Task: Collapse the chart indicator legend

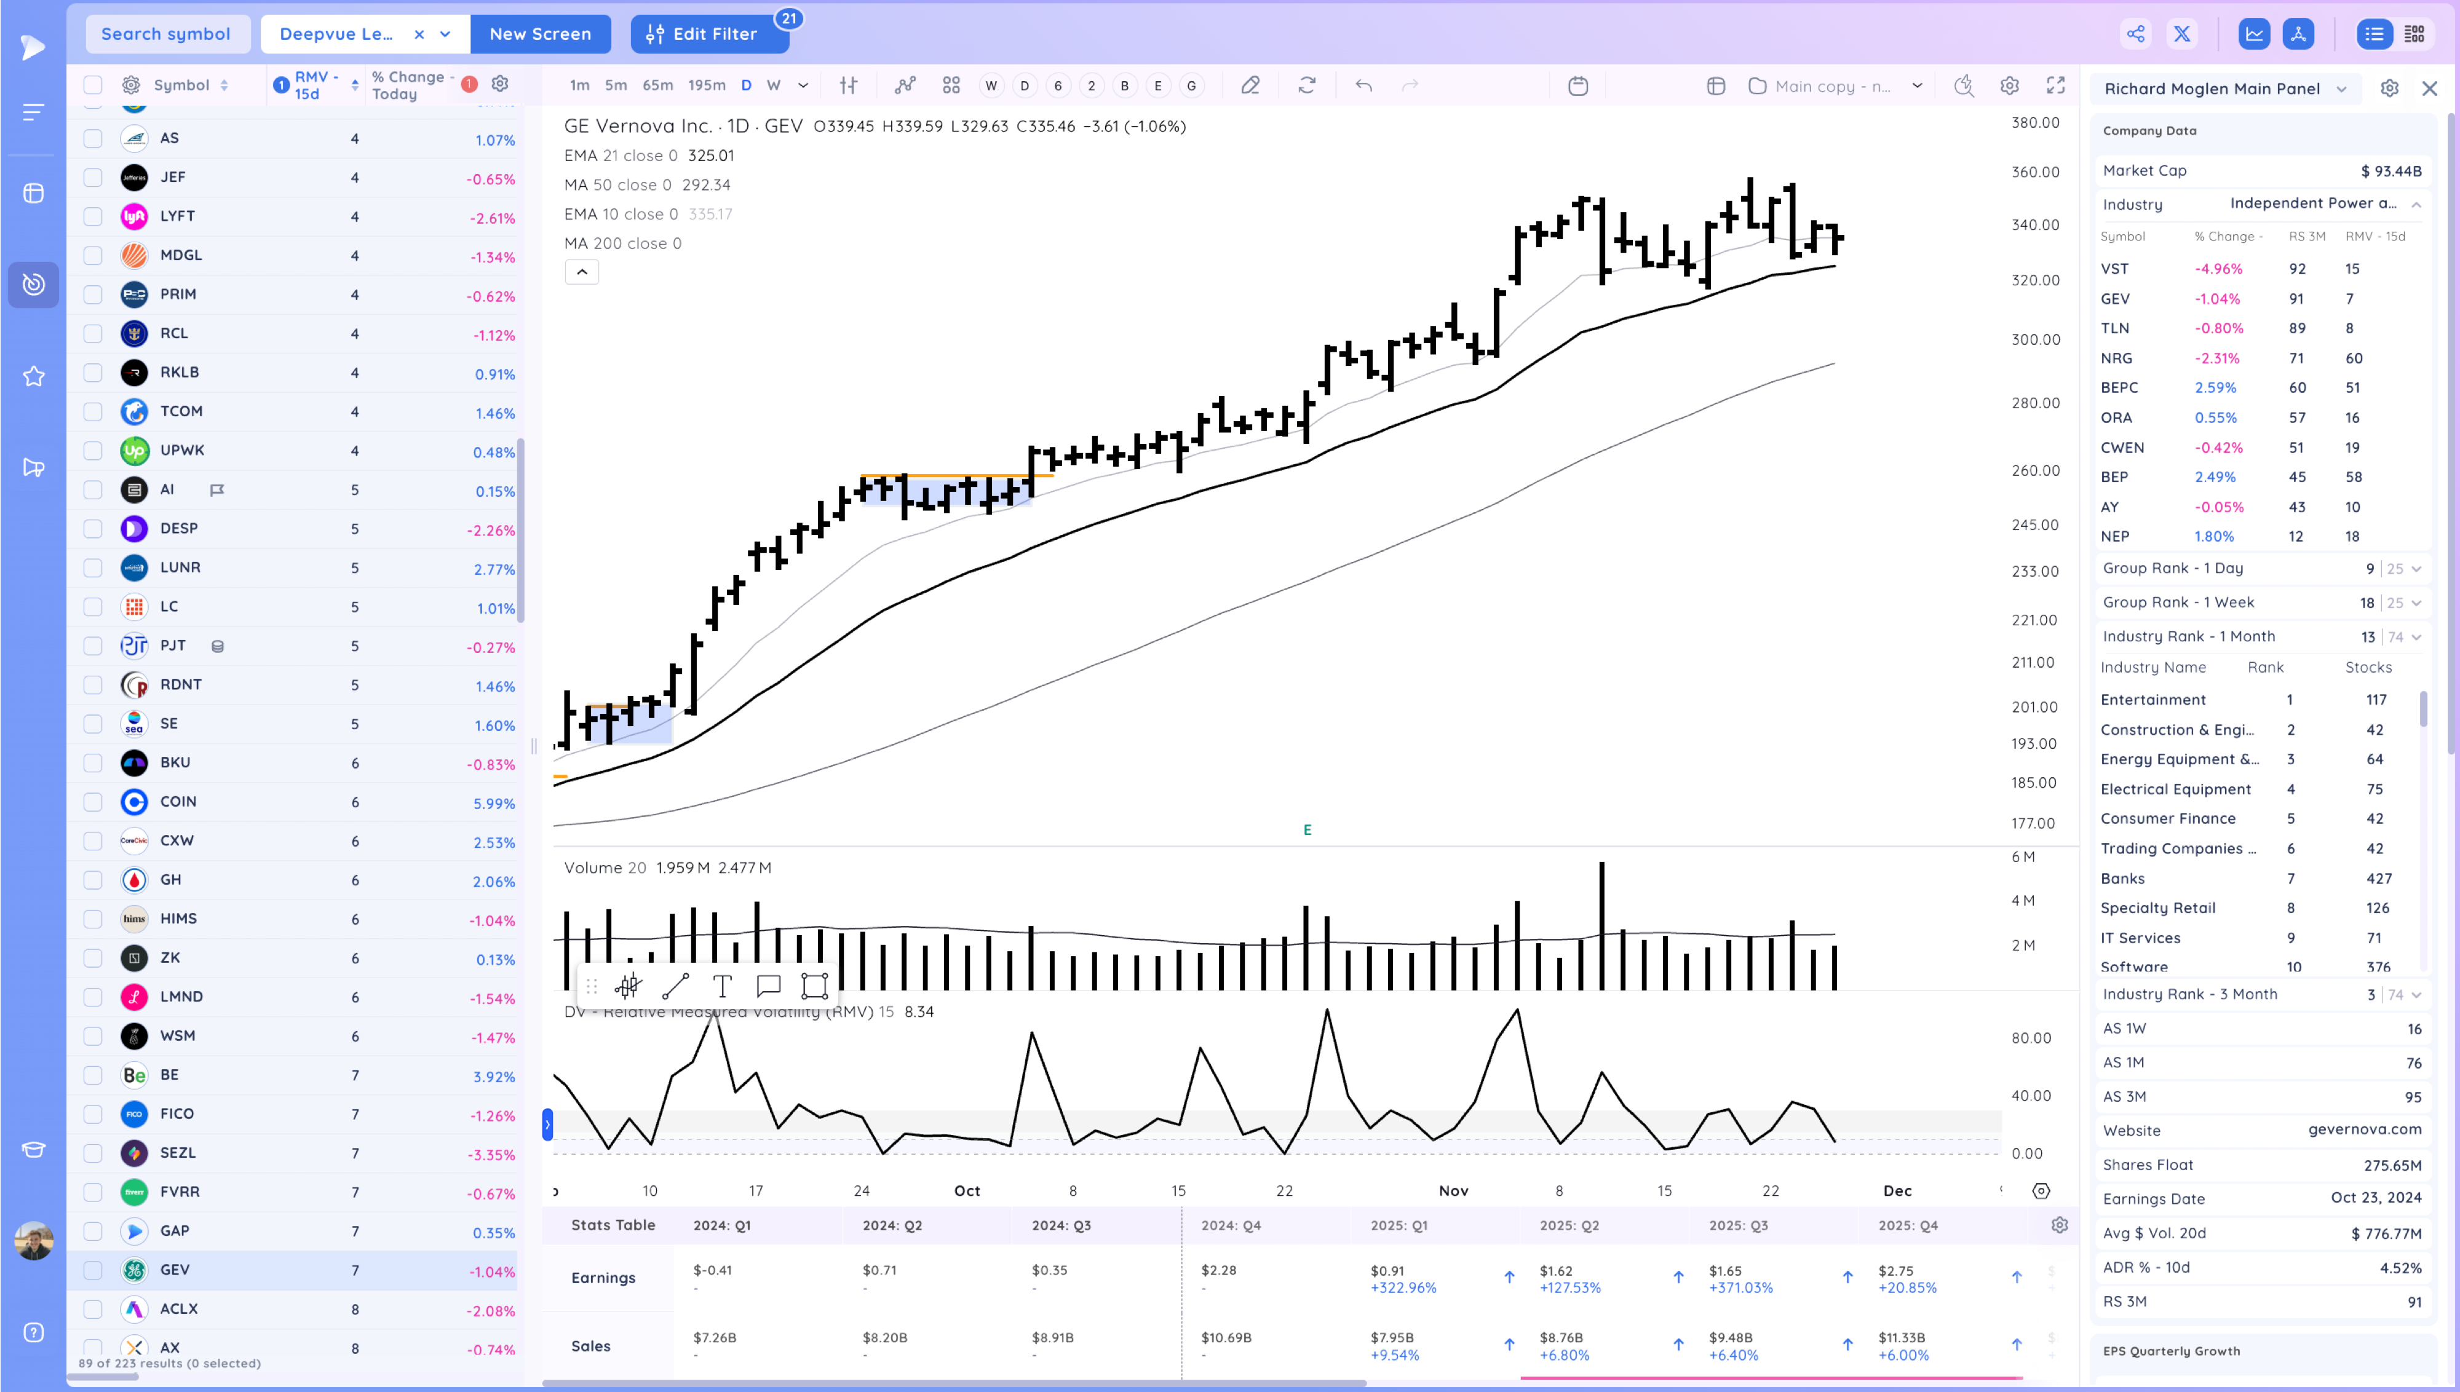Action: [x=581, y=272]
